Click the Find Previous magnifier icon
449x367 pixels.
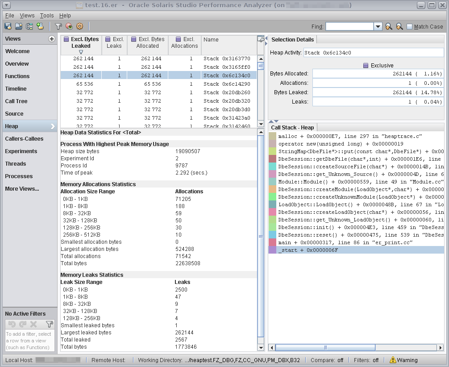389,27
